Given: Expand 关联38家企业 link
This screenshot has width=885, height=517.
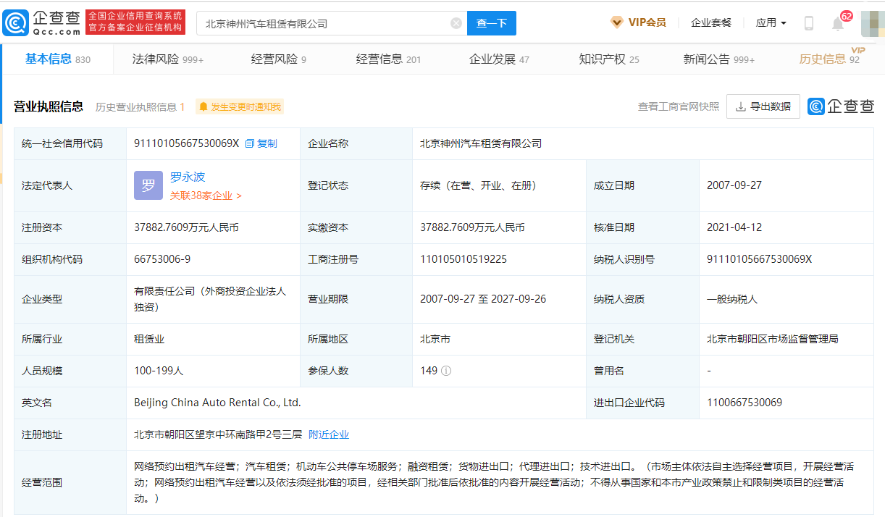Looking at the screenshot, I should pos(206,196).
